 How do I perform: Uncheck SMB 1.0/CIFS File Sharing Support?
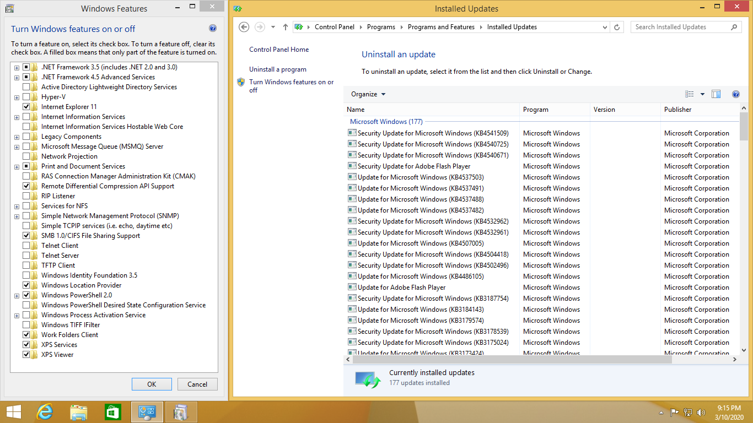tap(26, 236)
